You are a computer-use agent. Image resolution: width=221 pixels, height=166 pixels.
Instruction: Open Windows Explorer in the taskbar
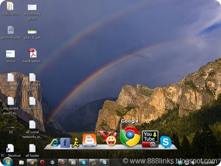tap(21, 162)
